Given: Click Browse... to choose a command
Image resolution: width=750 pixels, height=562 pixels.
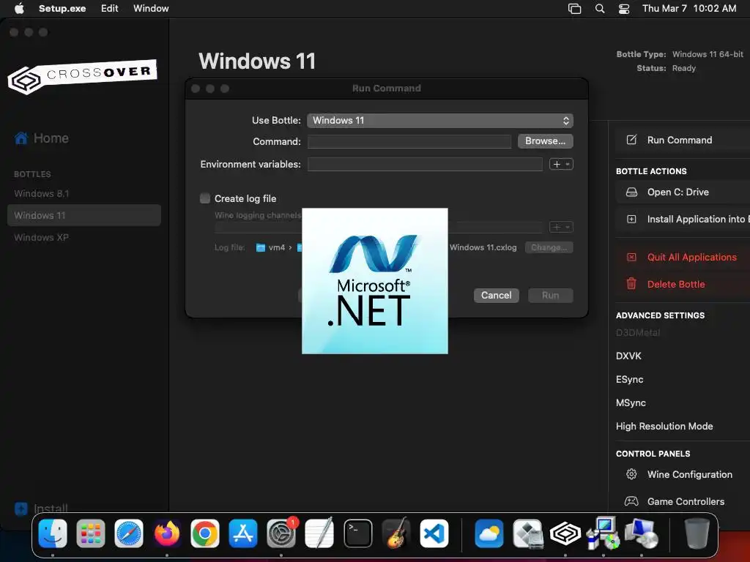Looking at the screenshot, I should 545,141.
